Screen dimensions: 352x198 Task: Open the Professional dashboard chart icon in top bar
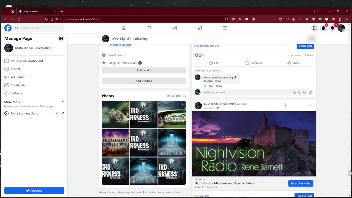175,28
